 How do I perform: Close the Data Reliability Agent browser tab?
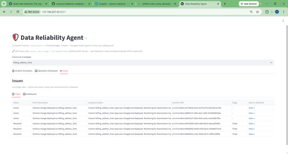[x=218, y=4]
